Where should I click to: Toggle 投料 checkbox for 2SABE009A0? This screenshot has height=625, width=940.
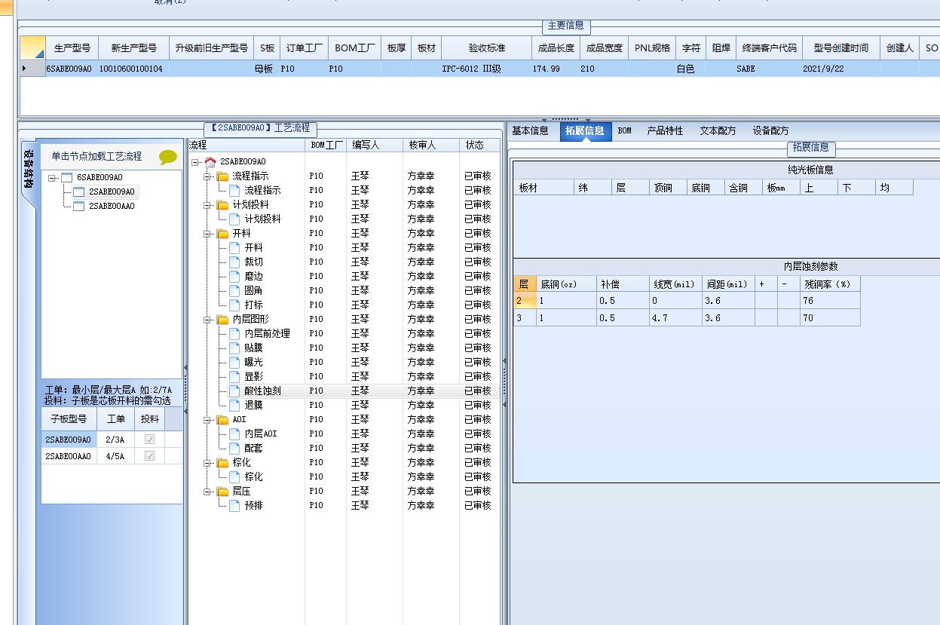tap(149, 440)
